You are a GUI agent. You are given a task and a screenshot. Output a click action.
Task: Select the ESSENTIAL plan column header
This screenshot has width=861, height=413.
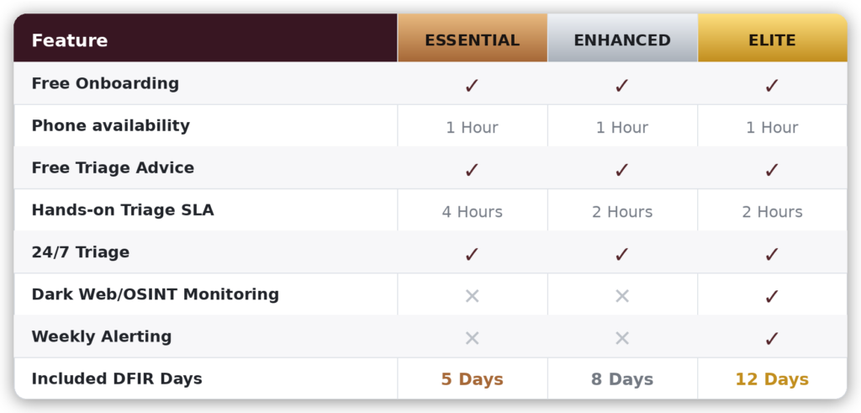(472, 40)
